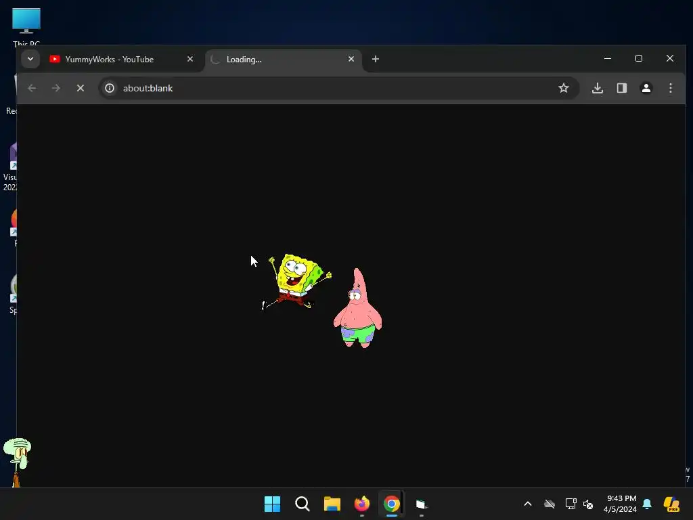Image resolution: width=693 pixels, height=520 pixels.
Task: Minimize the Chrome window
Action: click(608, 58)
